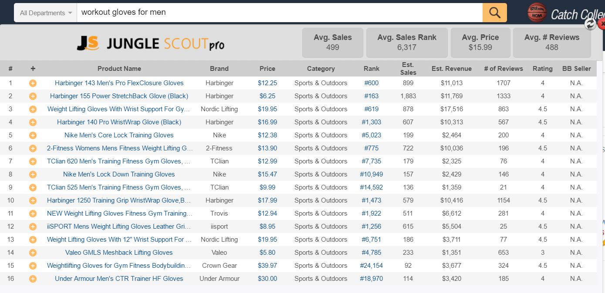Click the Jungle Scout Pro logo
The width and height of the screenshot is (605, 293).
pos(151,43)
